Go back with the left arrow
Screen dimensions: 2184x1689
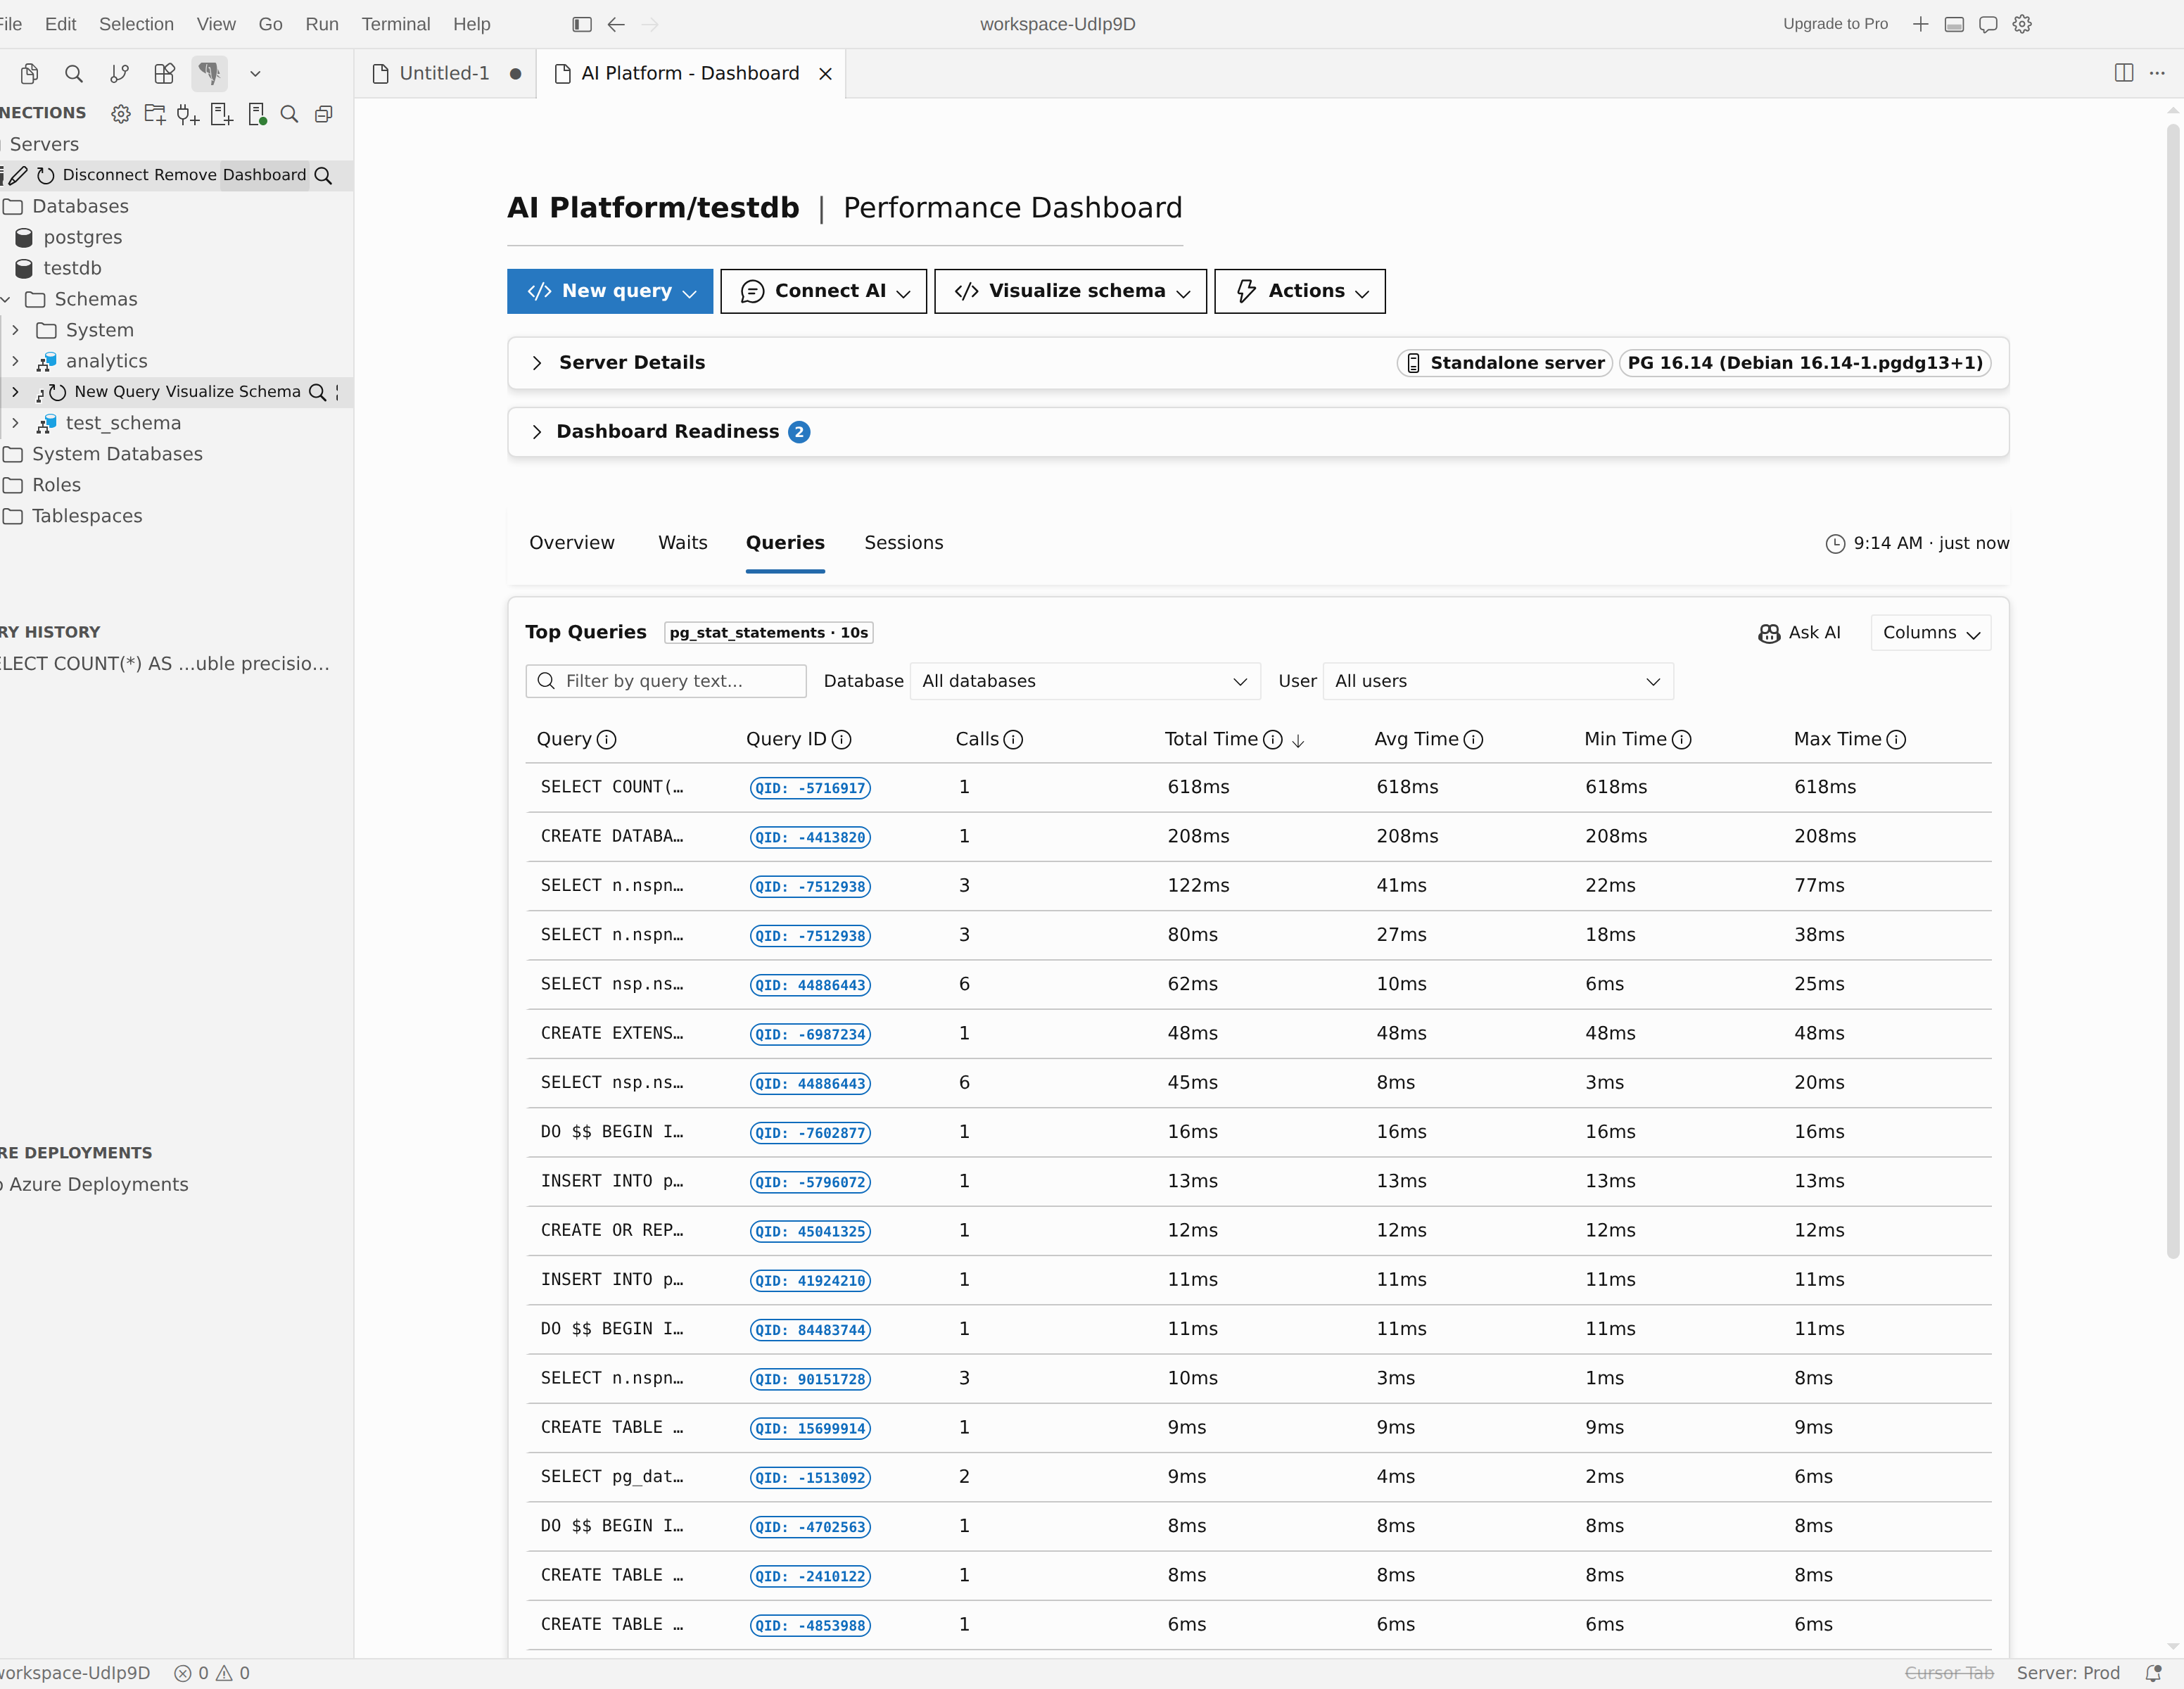click(616, 24)
